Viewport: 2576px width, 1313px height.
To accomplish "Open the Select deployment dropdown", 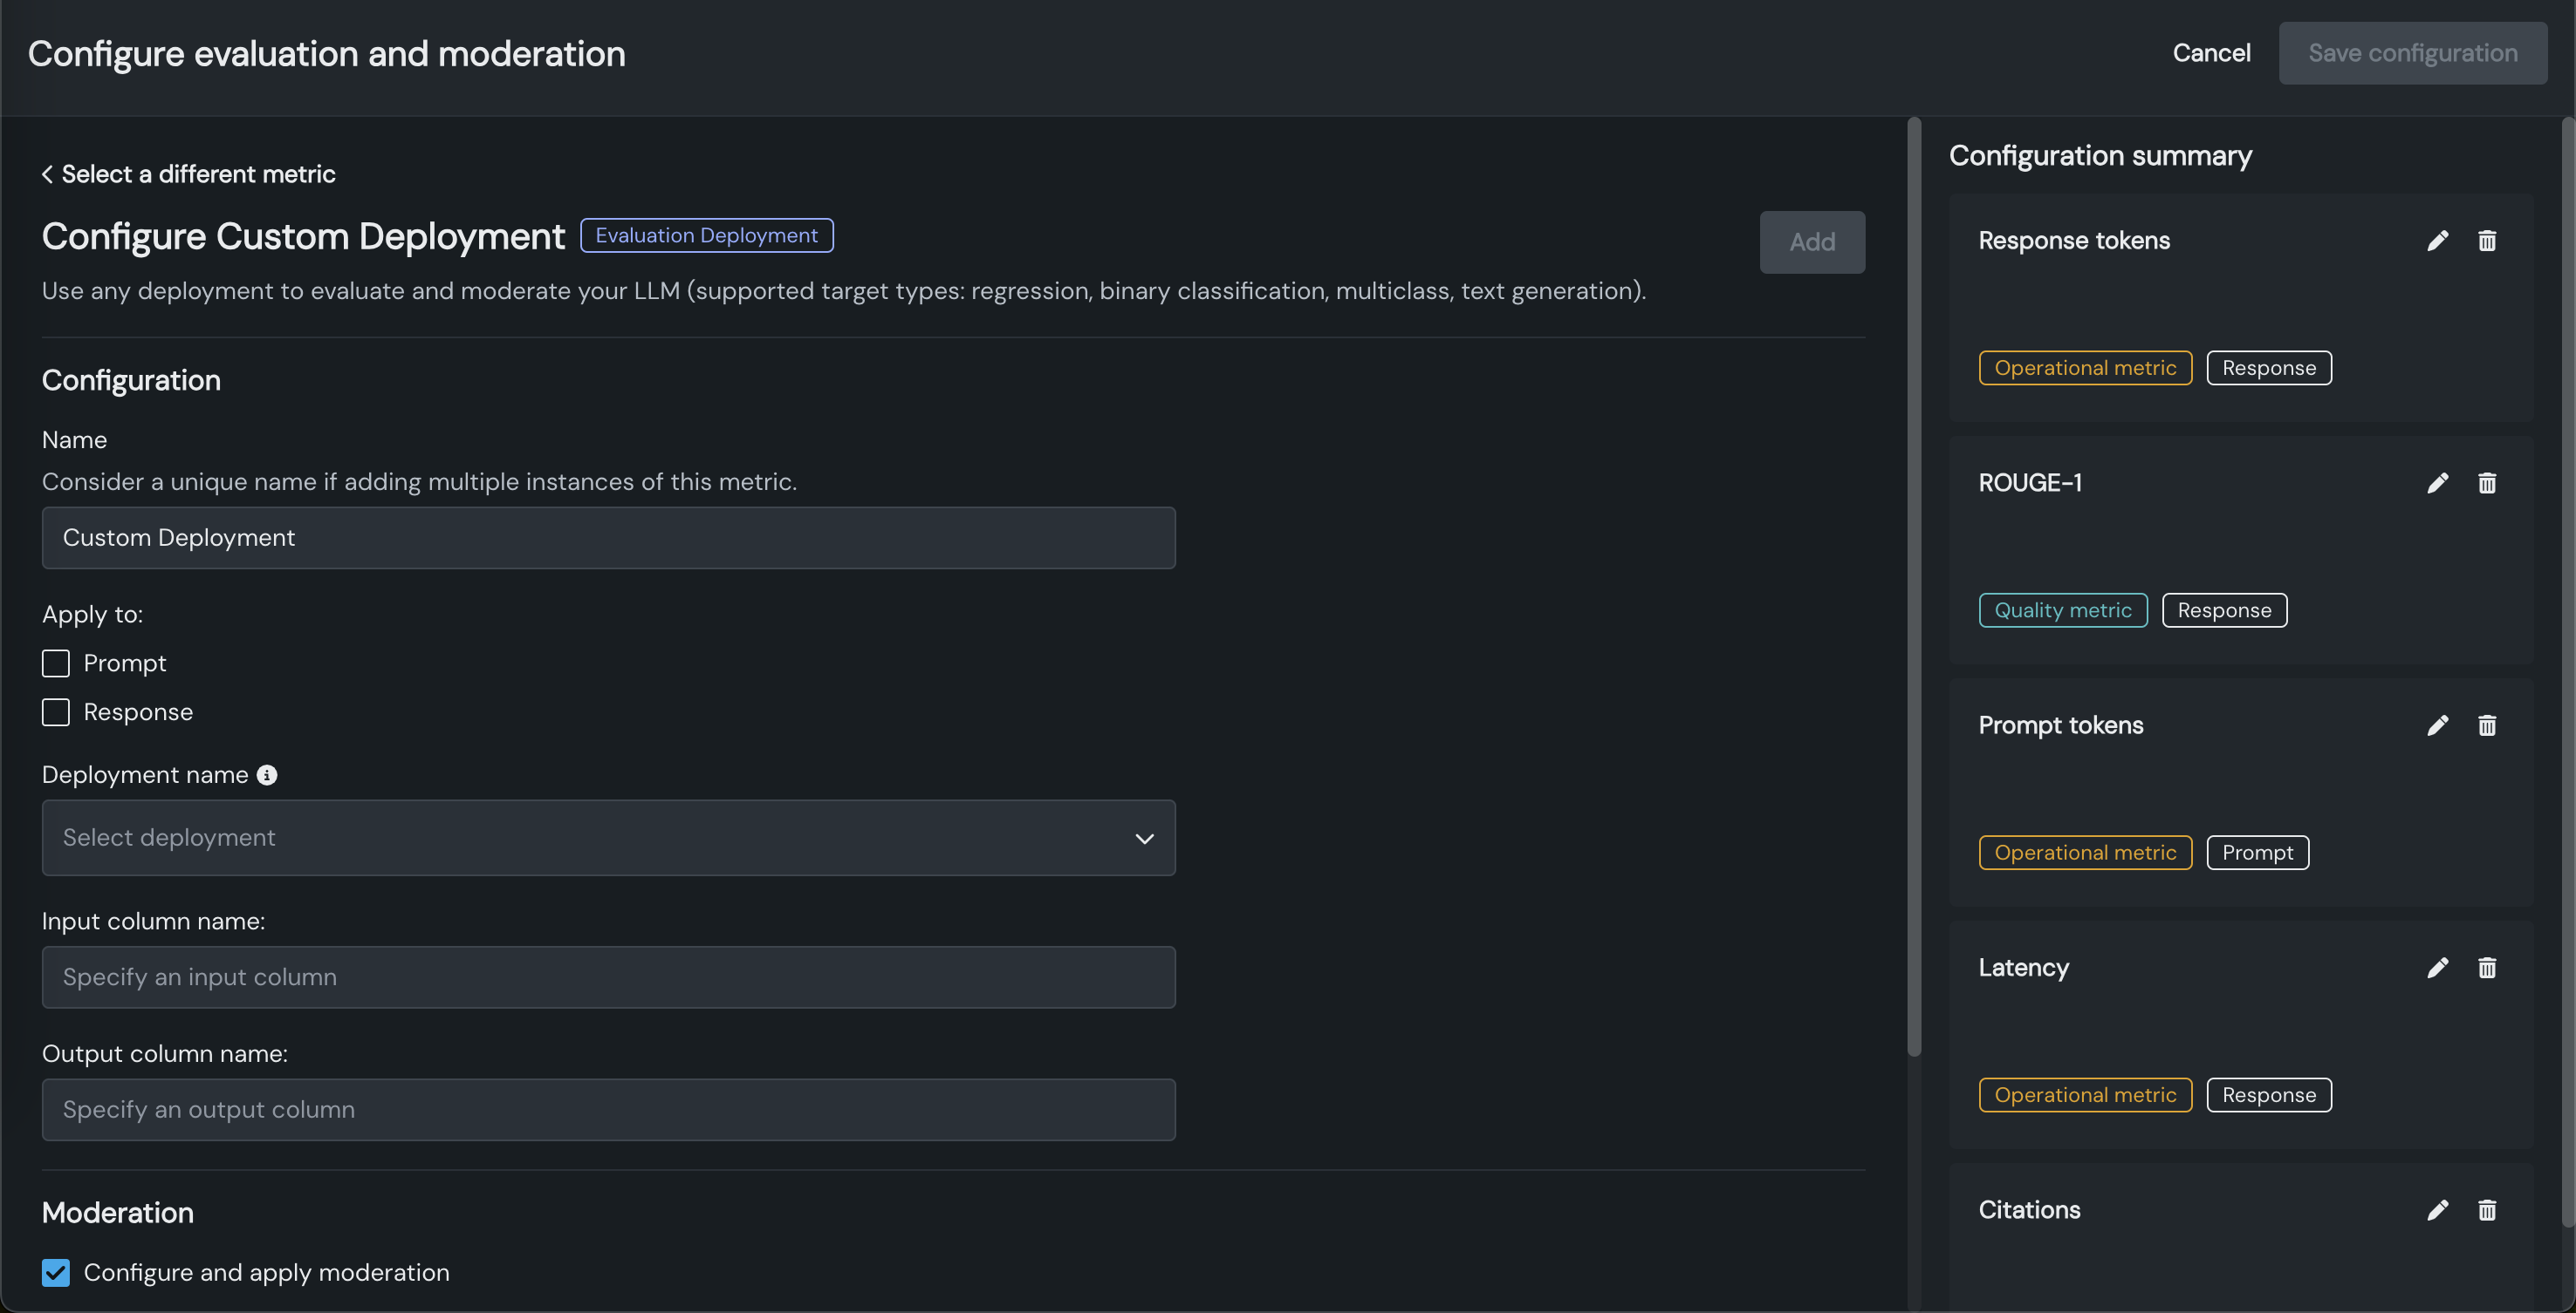I will [x=608, y=837].
